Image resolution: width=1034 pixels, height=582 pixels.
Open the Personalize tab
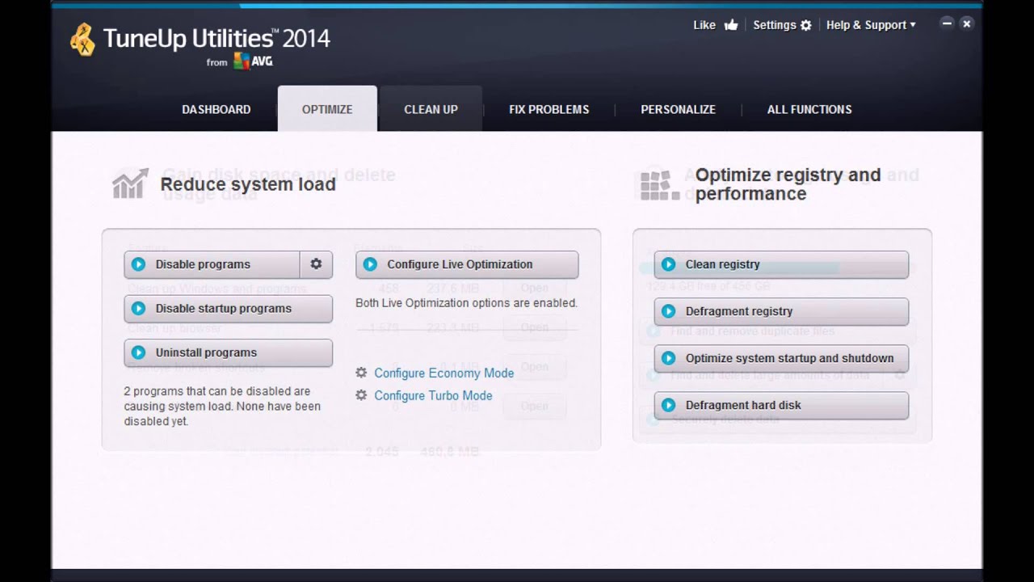(x=678, y=109)
